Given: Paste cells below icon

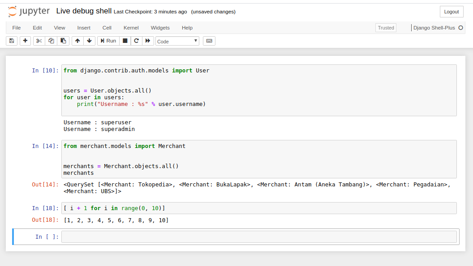Looking at the screenshot, I should click(x=63, y=41).
